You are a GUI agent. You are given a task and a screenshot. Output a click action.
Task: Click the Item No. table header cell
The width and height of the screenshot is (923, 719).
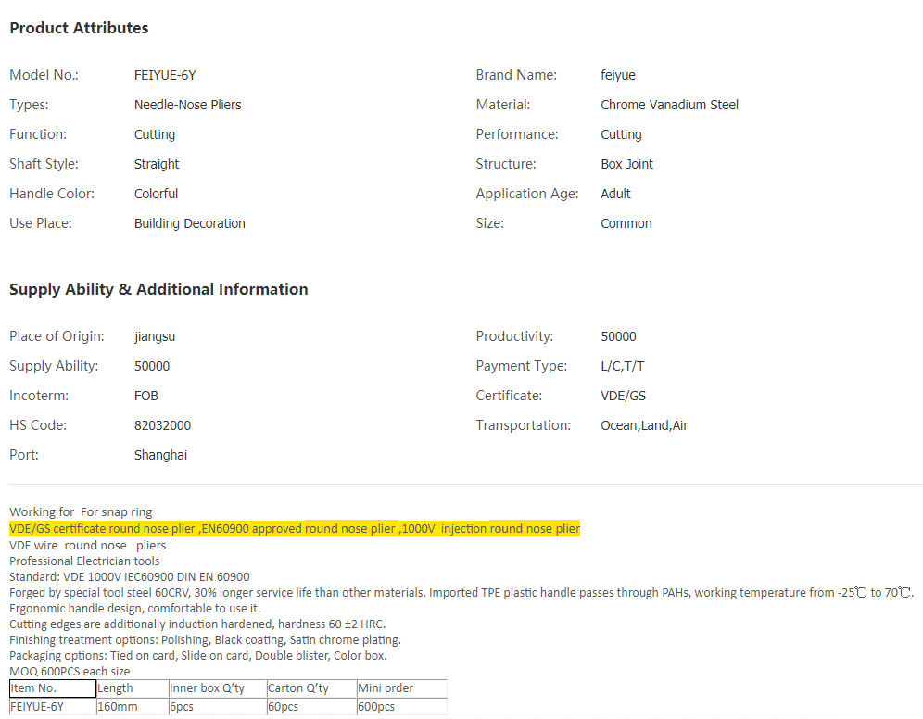pyautogui.click(x=52, y=688)
